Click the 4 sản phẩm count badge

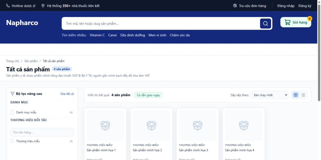(x=62, y=69)
